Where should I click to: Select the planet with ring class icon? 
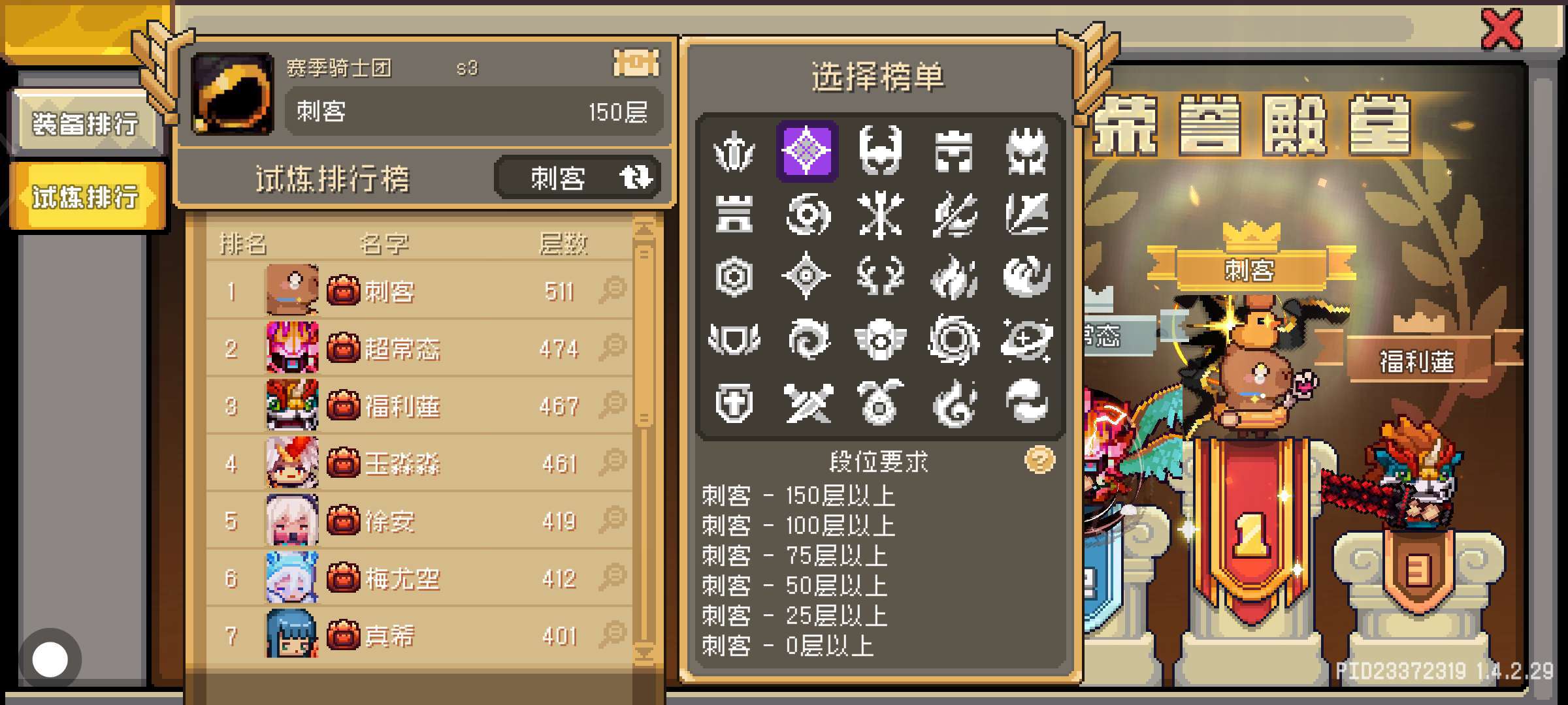point(1026,339)
